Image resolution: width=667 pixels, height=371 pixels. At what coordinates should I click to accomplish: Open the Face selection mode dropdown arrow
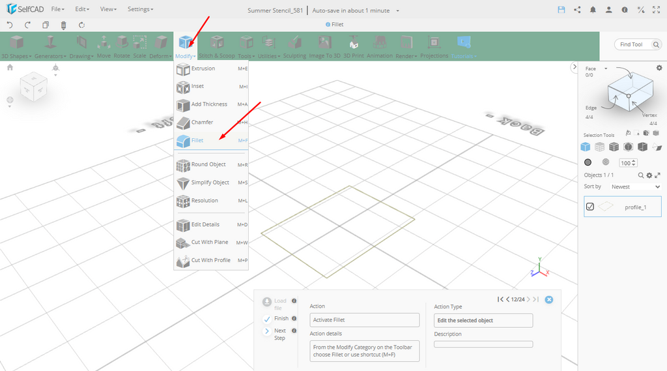pyautogui.click(x=606, y=68)
